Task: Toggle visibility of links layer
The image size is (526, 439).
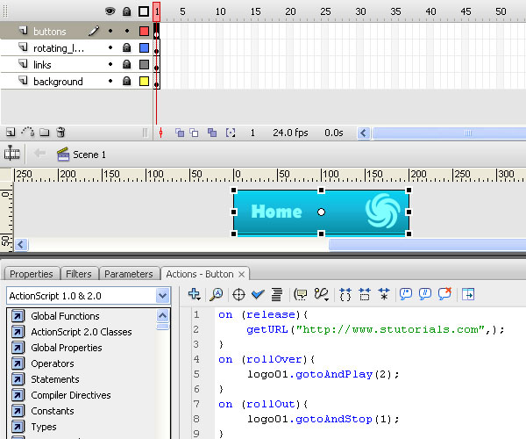Action: pos(110,64)
